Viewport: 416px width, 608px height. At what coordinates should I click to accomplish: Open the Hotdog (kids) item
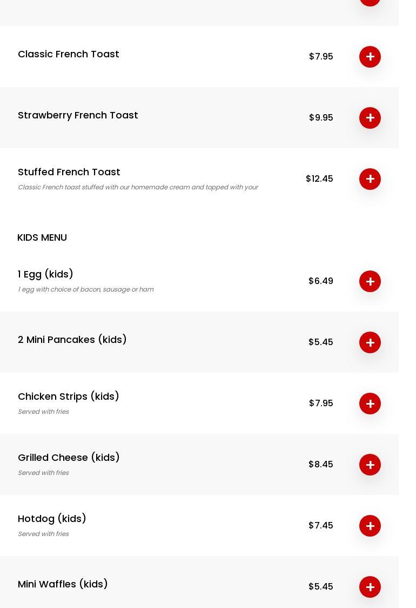click(52, 519)
